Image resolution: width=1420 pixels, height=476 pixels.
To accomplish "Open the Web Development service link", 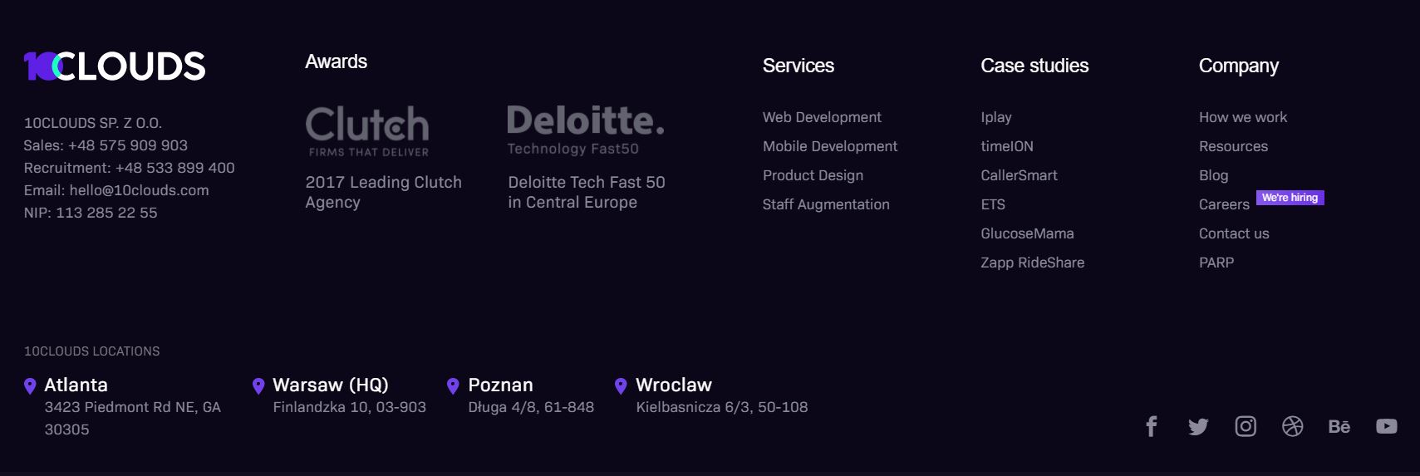I will click(x=822, y=117).
